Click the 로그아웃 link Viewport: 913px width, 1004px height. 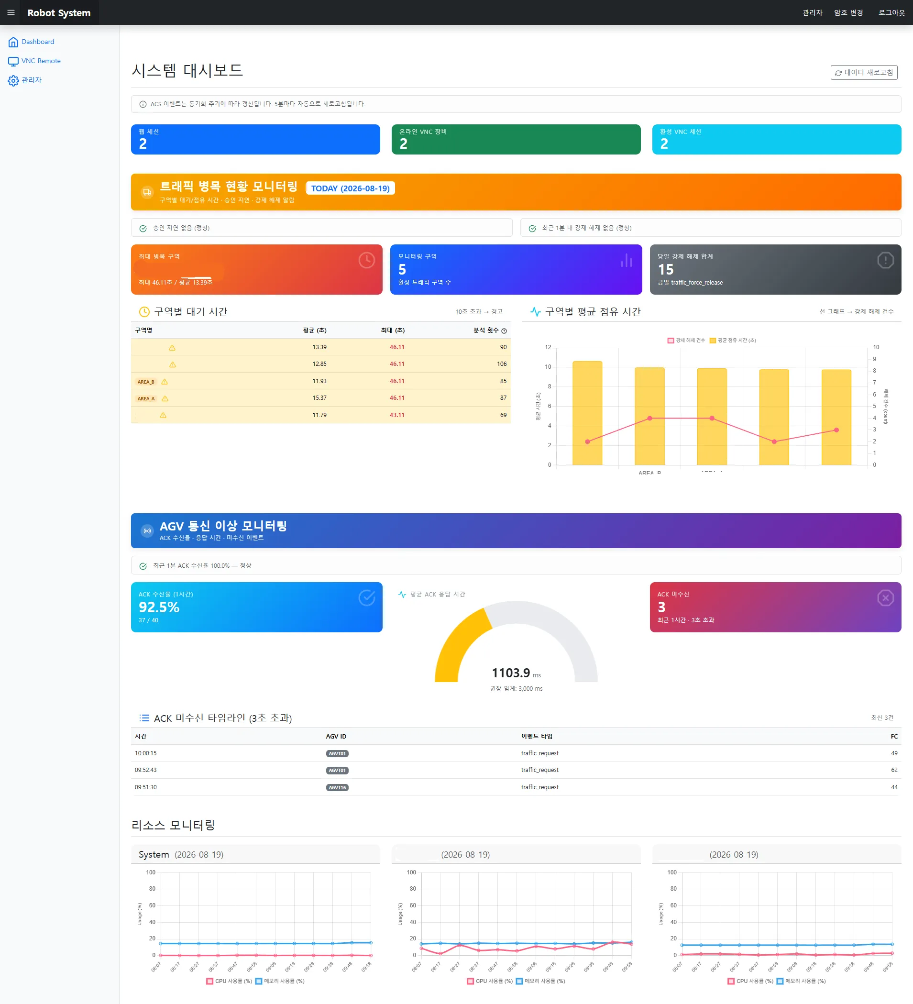pyautogui.click(x=891, y=12)
